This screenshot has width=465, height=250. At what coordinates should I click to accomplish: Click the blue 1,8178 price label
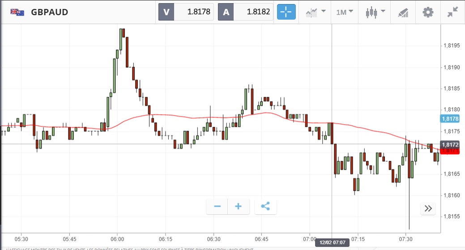(x=450, y=119)
